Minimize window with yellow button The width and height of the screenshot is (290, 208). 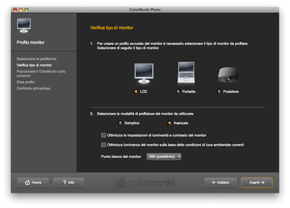[x=21, y=10]
